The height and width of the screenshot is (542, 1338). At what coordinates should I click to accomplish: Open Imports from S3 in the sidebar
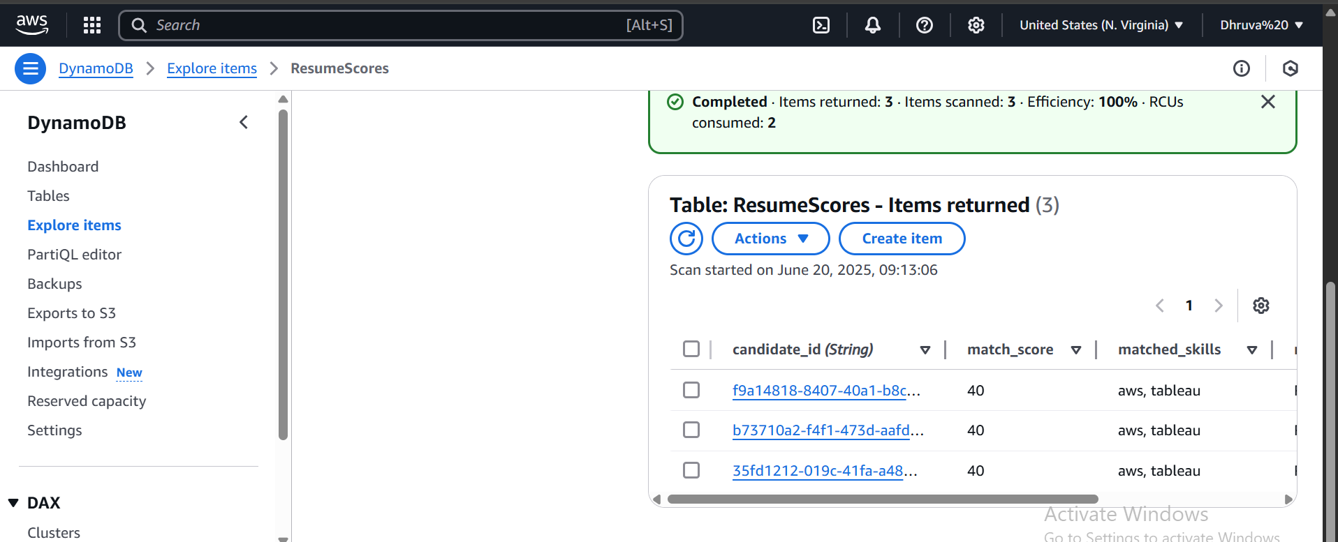pos(82,342)
